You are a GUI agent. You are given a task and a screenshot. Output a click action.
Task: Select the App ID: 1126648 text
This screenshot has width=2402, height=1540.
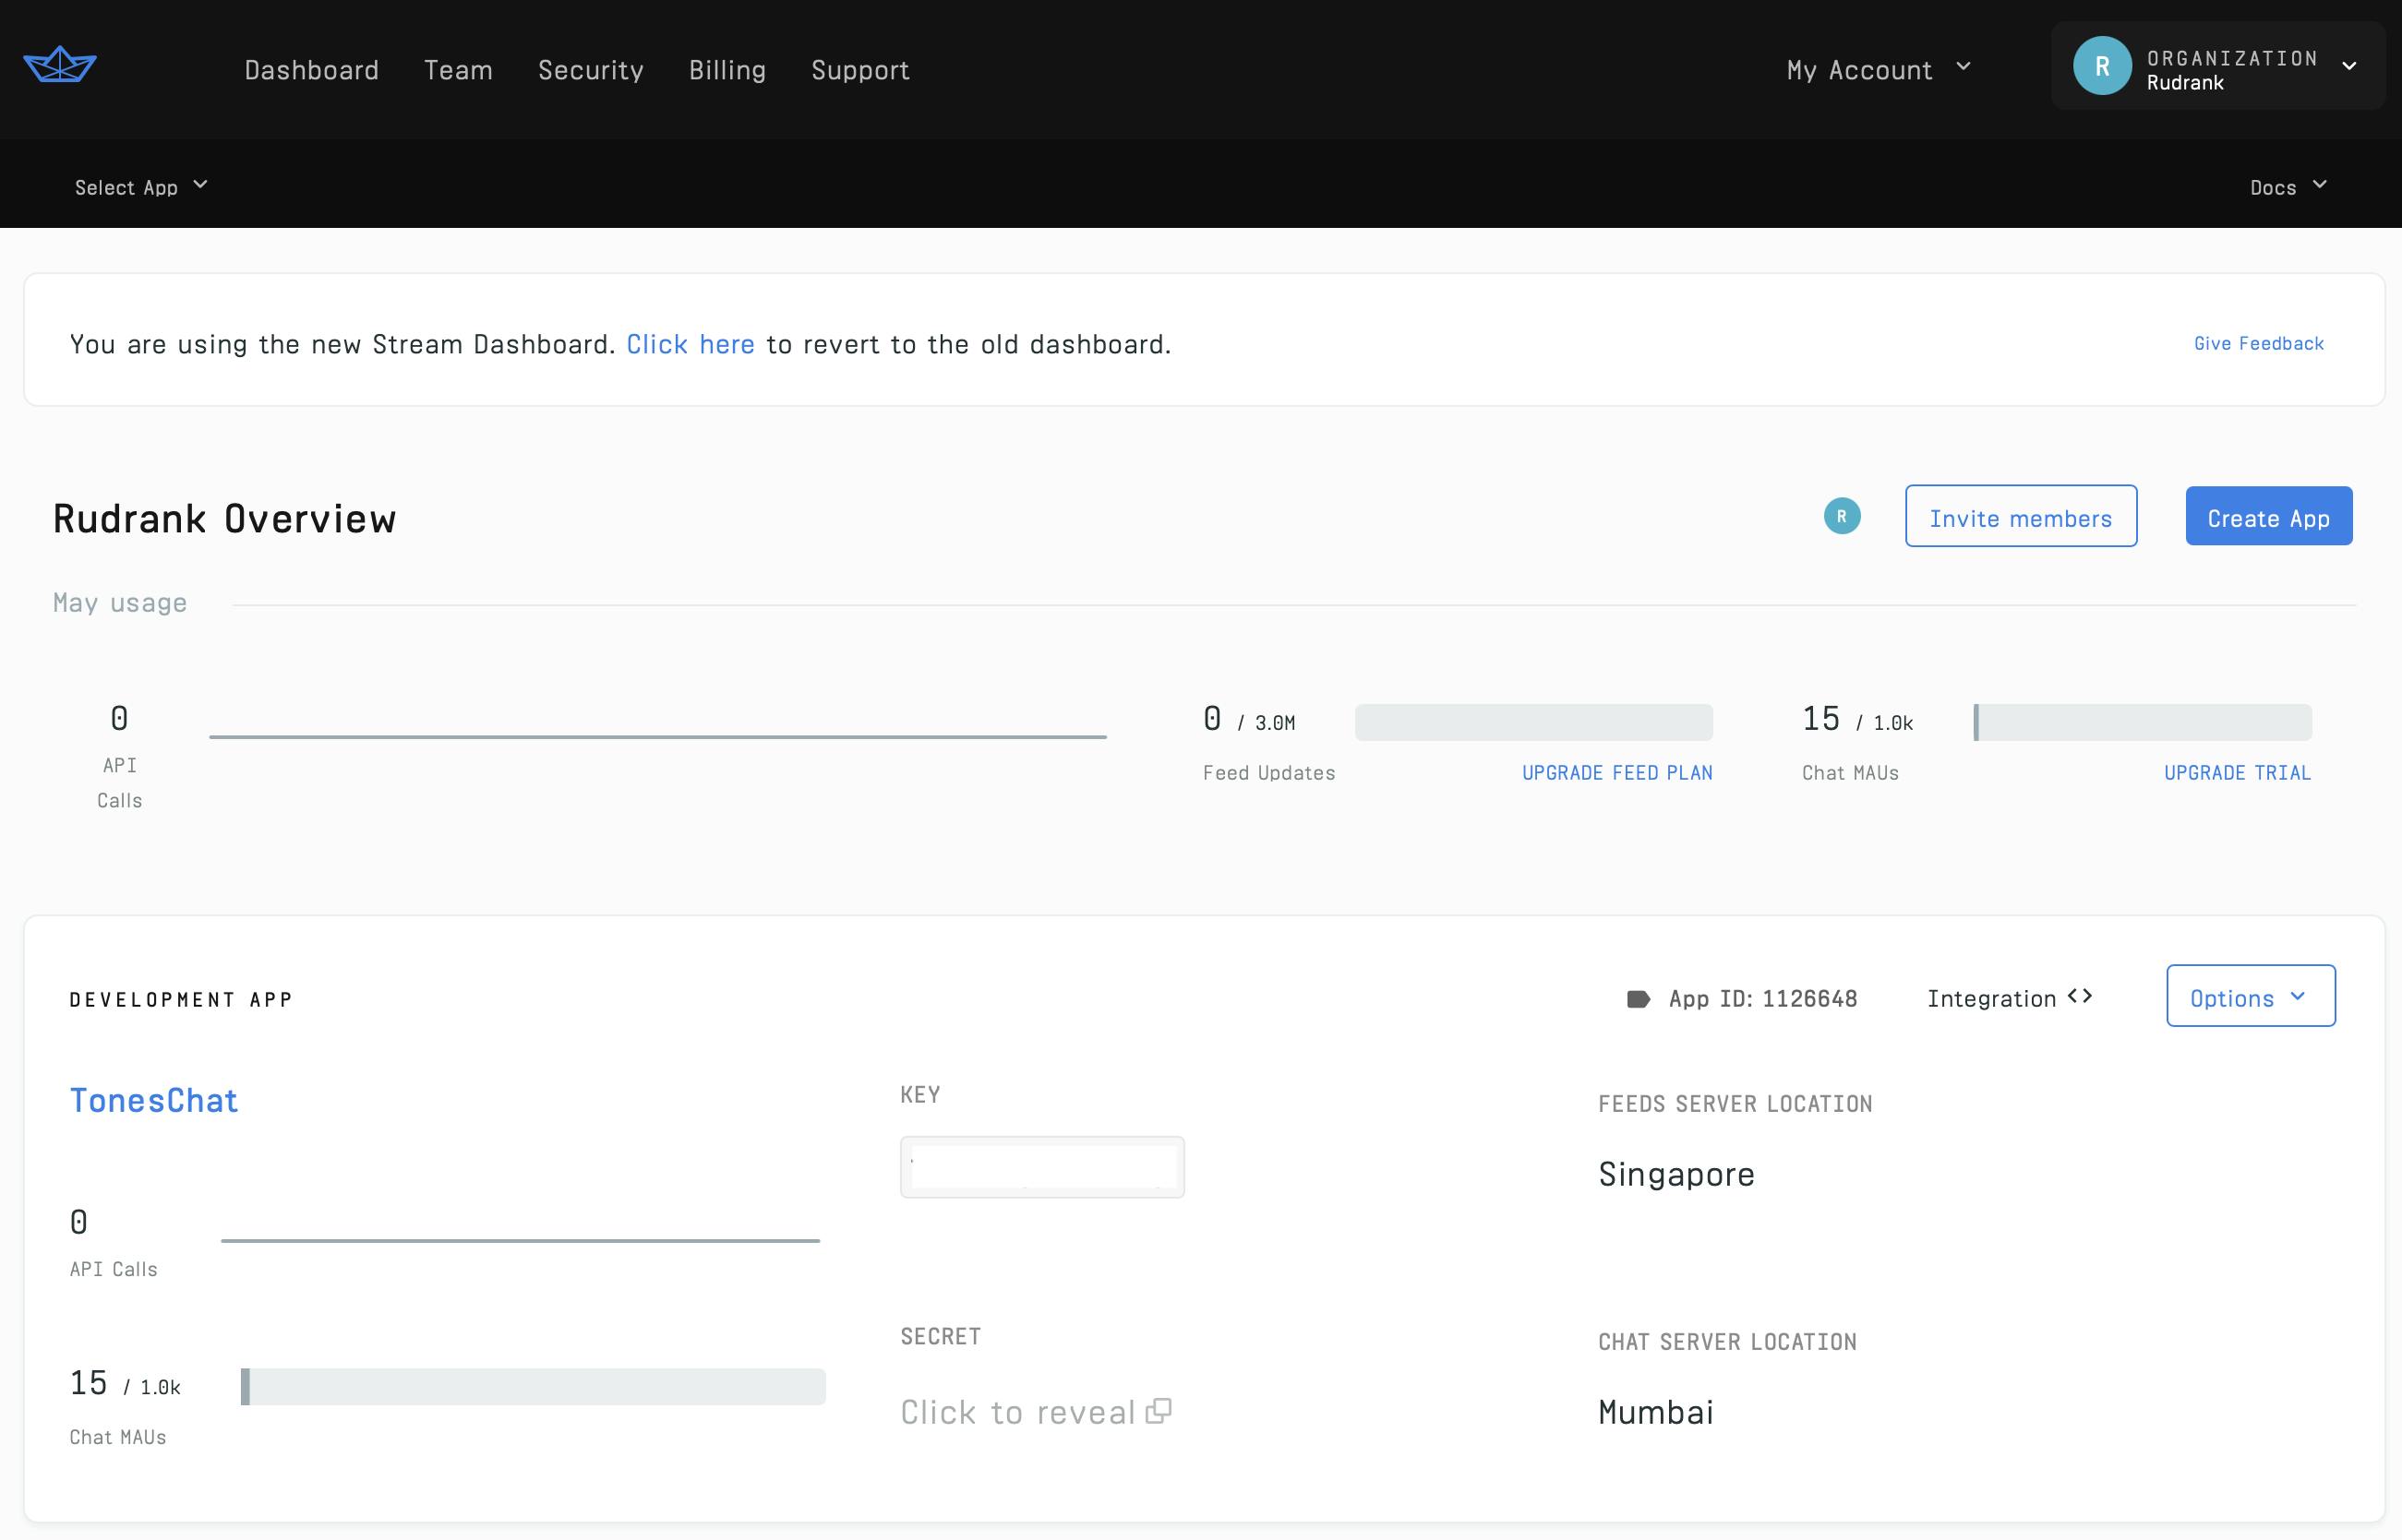[x=1763, y=999]
